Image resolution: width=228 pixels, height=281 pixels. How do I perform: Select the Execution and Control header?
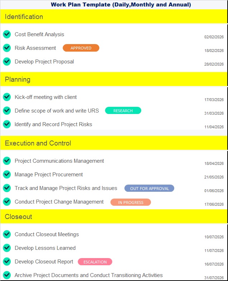click(x=38, y=143)
